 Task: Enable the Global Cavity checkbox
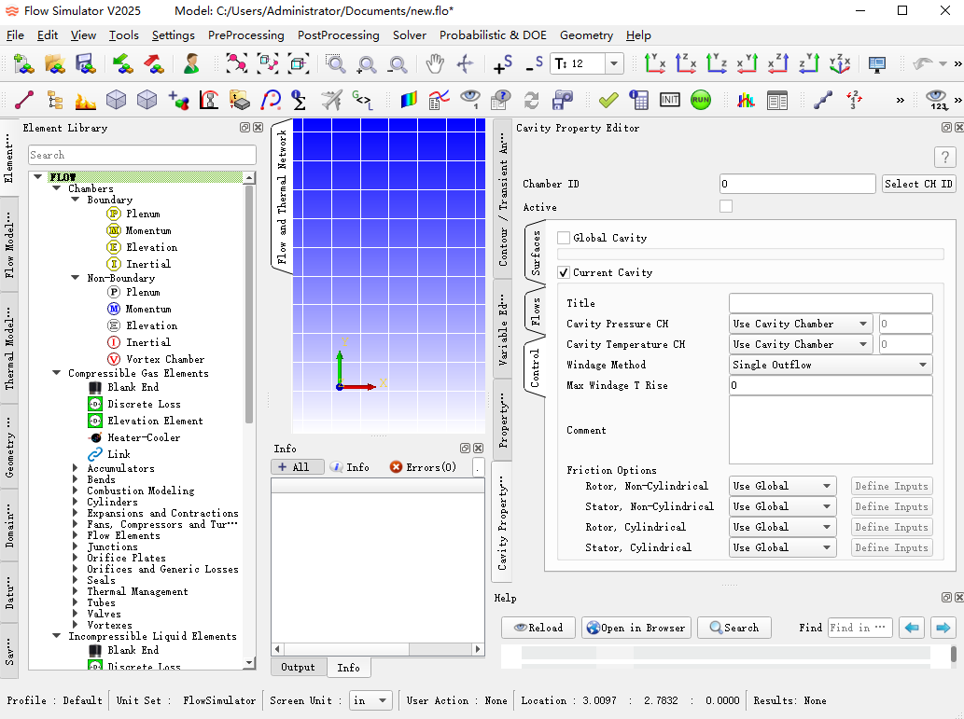pyautogui.click(x=564, y=238)
